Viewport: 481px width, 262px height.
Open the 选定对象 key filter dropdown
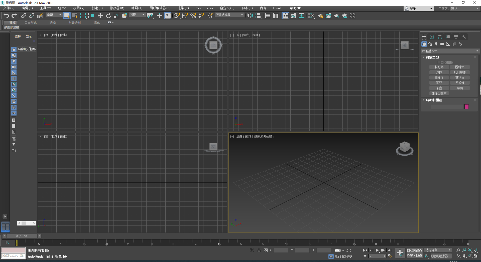[438, 250]
